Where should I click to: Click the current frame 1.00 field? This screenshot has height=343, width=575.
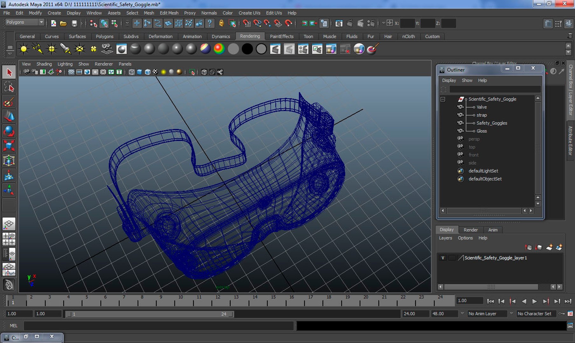[469, 301]
